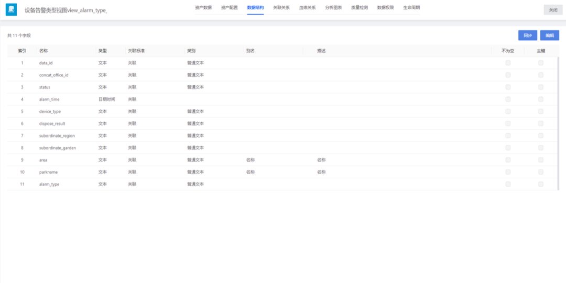This screenshot has width=566, height=283.
Task: Go to the 血缘关系 tab
Action: coord(307,7)
